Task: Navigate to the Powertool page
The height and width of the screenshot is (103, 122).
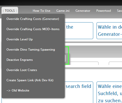Action: tap(104, 11)
